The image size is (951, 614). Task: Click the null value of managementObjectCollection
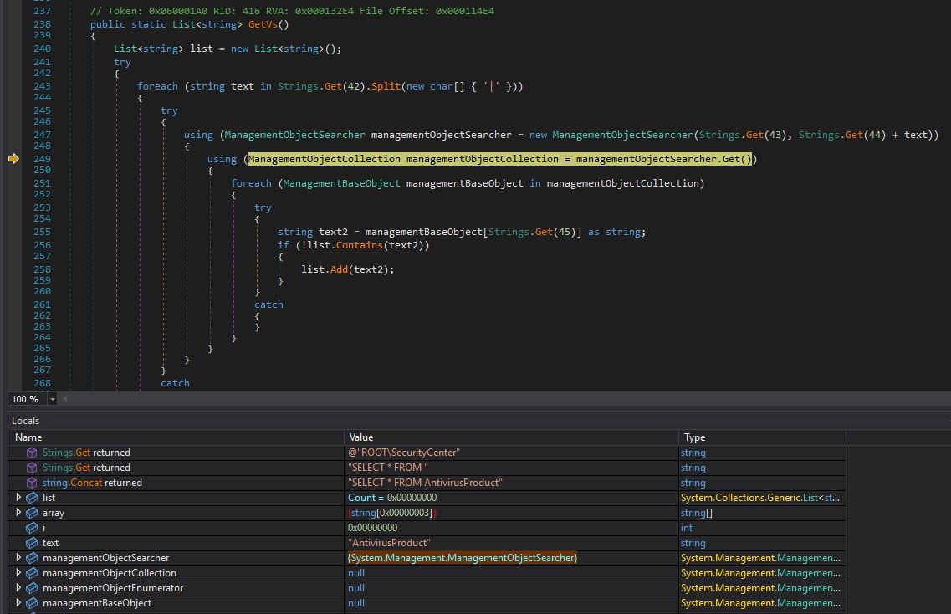pyautogui.click(x=356, y=573)
